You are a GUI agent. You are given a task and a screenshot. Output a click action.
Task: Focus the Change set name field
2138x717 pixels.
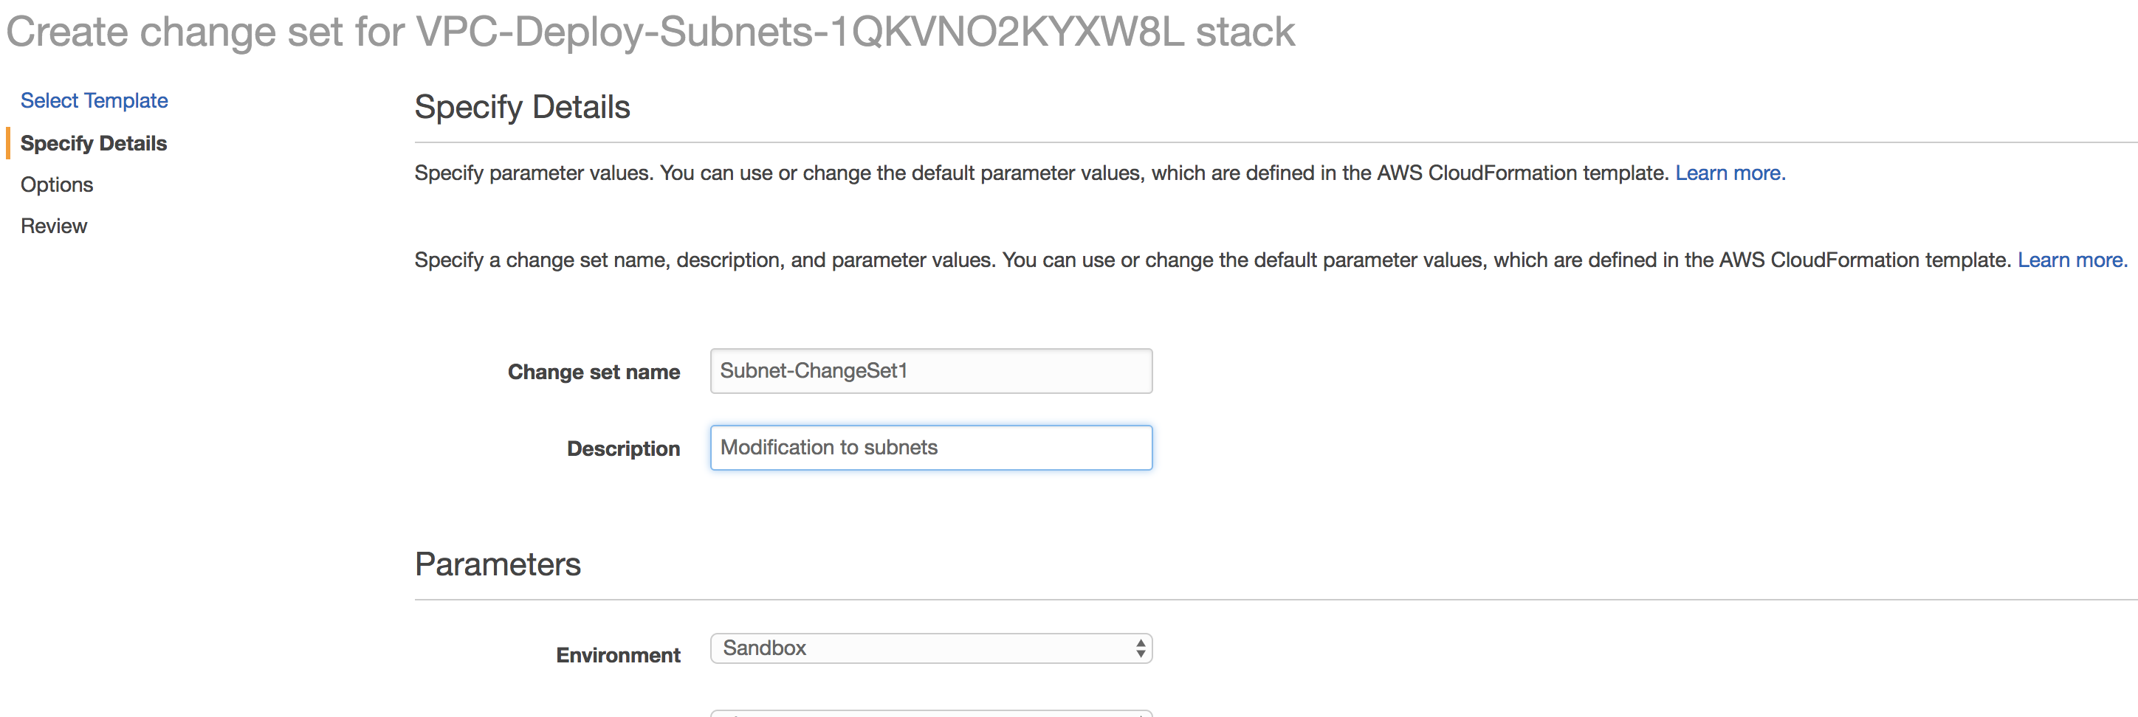point(930,370)
